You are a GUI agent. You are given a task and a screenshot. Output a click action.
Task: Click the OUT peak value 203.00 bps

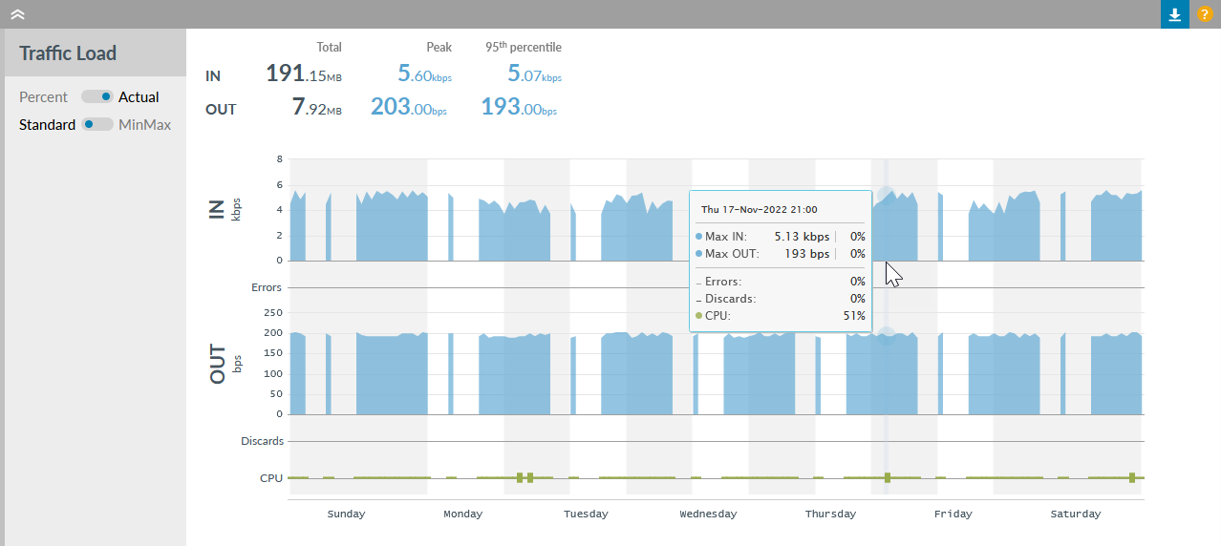(409, 108)
